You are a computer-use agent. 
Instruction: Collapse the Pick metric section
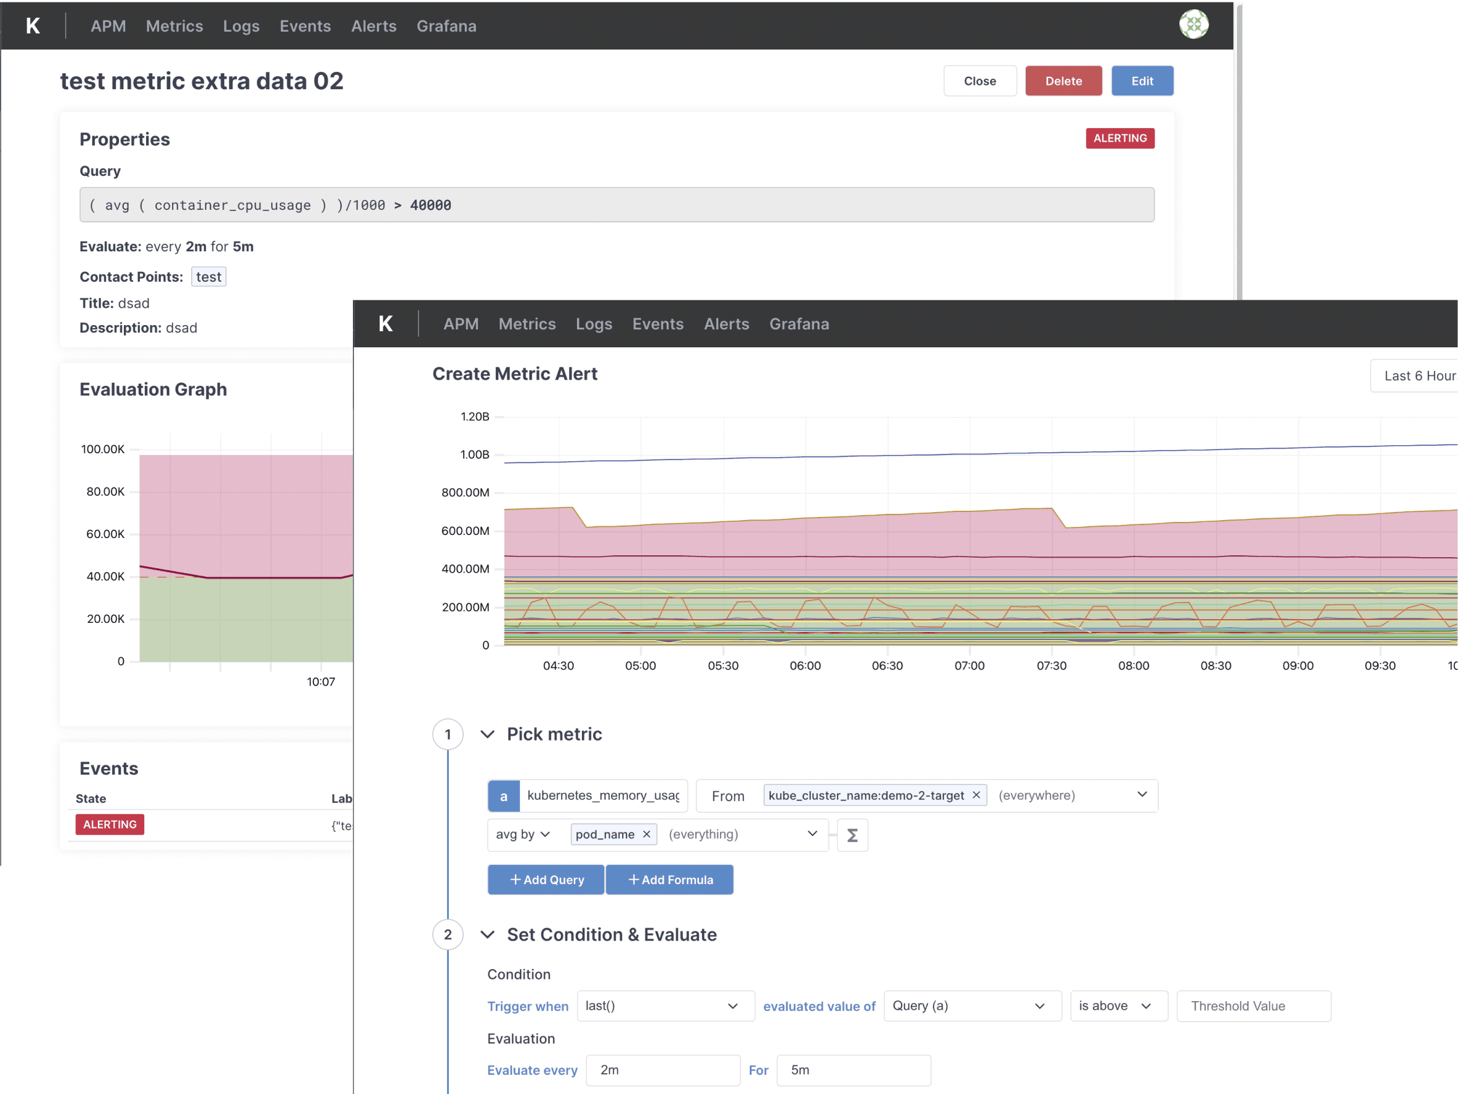(487, 734)
